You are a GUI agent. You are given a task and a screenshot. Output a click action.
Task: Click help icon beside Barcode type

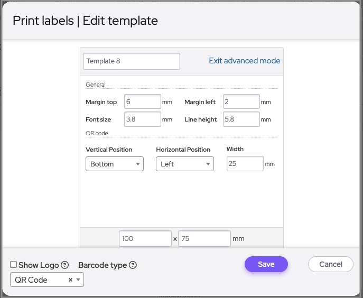pos(133,265)
